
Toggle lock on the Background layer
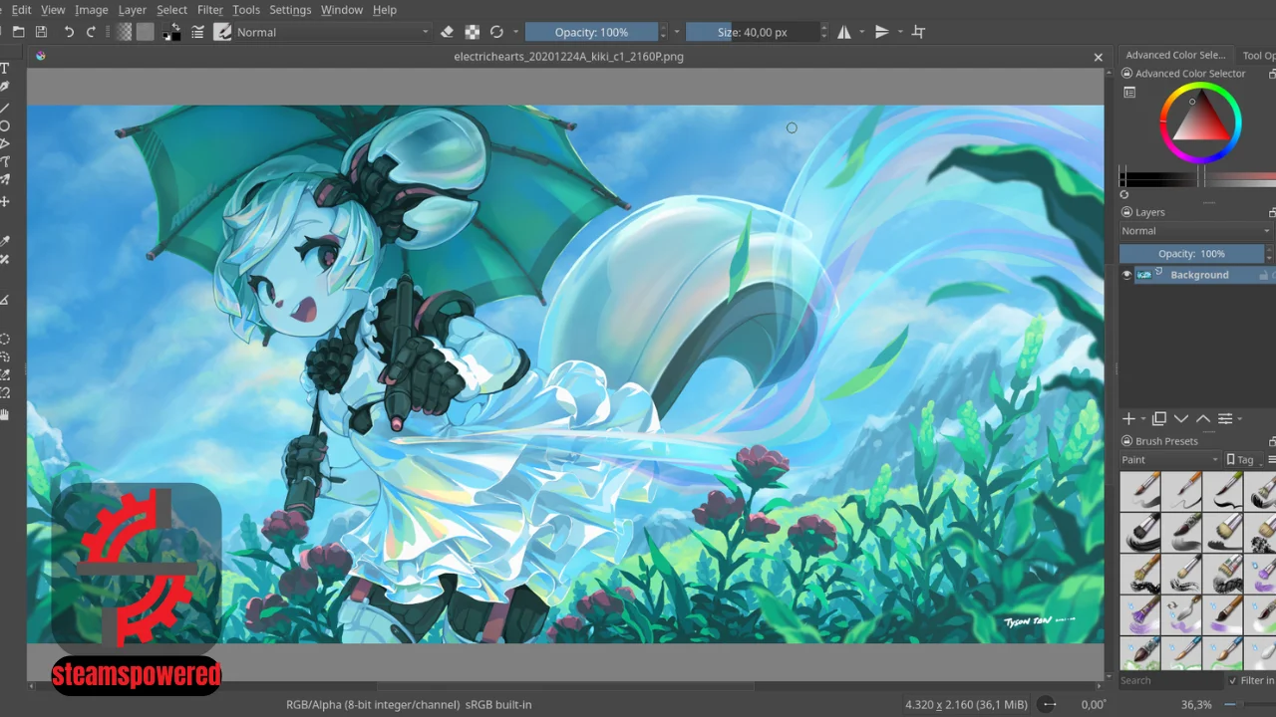(1263, 275)
